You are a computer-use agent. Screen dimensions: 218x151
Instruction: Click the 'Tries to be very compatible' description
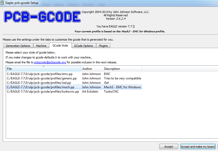click(x=122, y=78)
